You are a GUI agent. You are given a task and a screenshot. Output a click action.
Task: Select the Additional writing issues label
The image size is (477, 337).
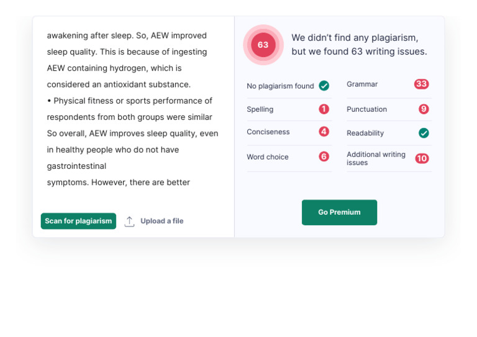[376, 158]
